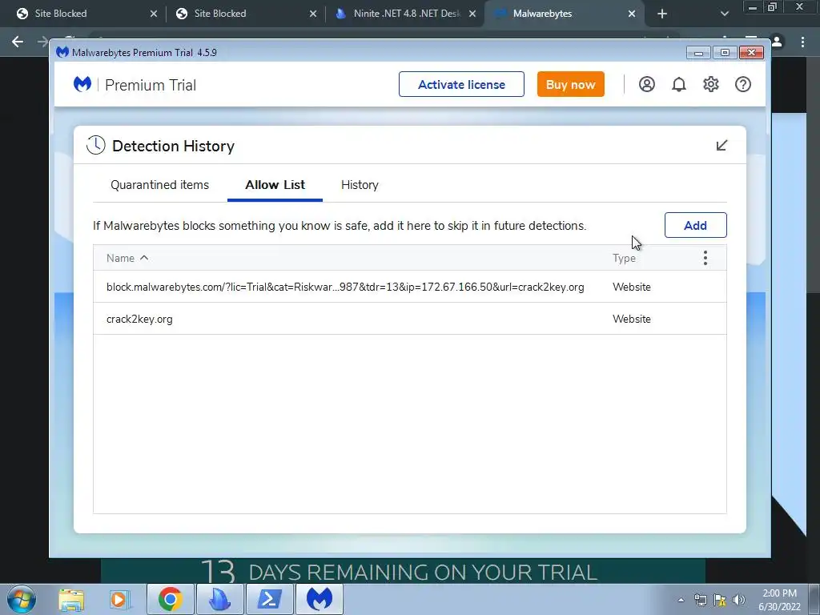The image size is (820, 615).
Task: Open Windows Media Player taskbar icon
Action: (119, 599)
